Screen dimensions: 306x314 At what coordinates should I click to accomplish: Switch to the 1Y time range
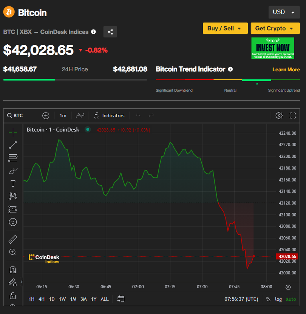coord(94,299)
